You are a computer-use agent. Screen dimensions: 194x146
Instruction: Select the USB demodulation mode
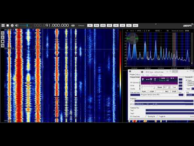click(x=116, y=26)
